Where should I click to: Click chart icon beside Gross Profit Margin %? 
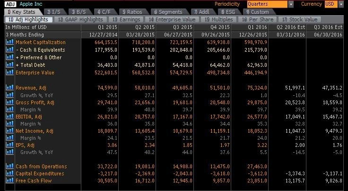click(x=10, y=109)
